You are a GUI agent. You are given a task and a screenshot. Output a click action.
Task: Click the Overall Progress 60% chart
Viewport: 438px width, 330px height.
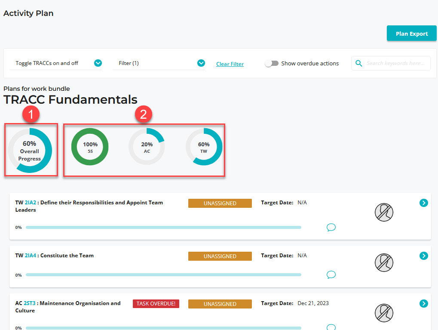[30, 151]
